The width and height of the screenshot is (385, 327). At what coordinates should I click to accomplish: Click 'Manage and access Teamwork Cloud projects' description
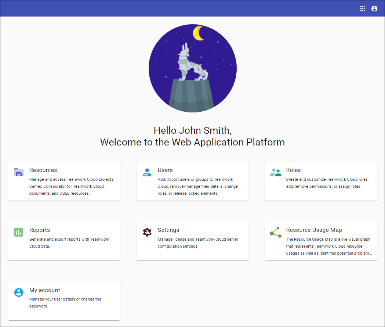click(x=72, y=186)
